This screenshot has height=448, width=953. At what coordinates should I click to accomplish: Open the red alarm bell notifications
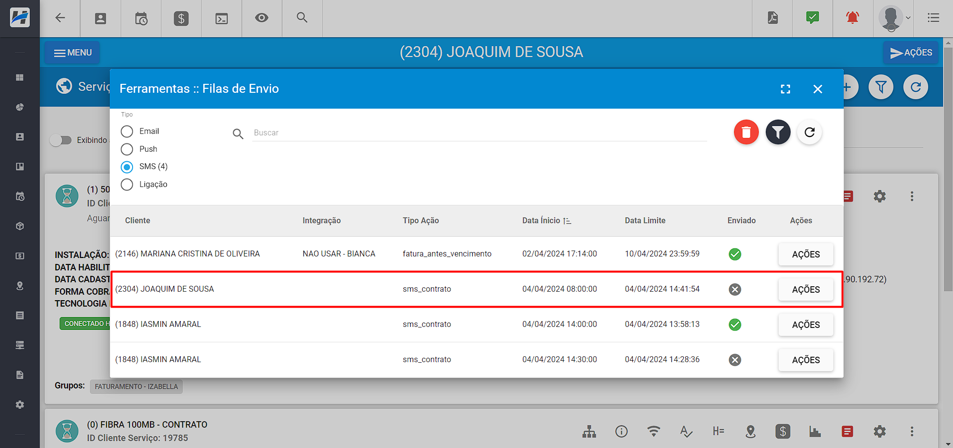coord(853,18)
